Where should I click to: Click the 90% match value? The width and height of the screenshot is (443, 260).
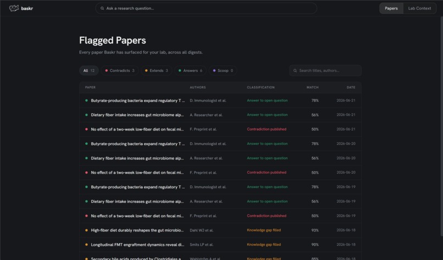tap(315, 245)
